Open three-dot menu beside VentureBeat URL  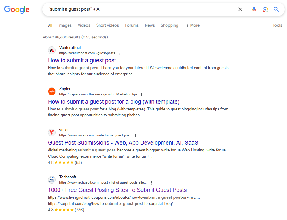[120, 53]
